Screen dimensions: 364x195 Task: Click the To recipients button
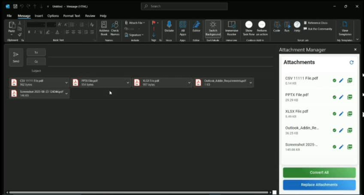click(x=36, y=52)
